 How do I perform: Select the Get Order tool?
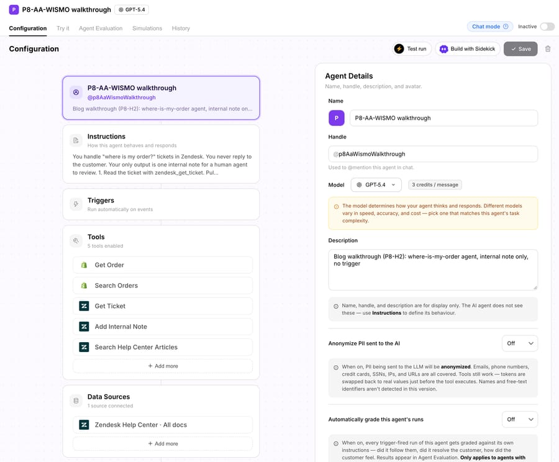tap(163, 265)
